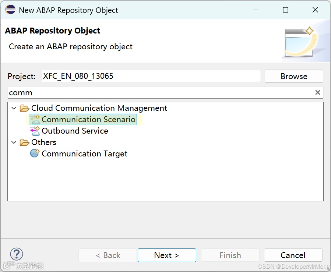Image resolution: width=331 pixels, height=272 pixels.
Task: Click the Cancel button
Action: tap(293, 255)
